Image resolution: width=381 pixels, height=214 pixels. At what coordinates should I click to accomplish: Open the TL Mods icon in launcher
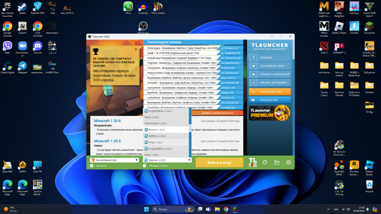pos(253,163)
